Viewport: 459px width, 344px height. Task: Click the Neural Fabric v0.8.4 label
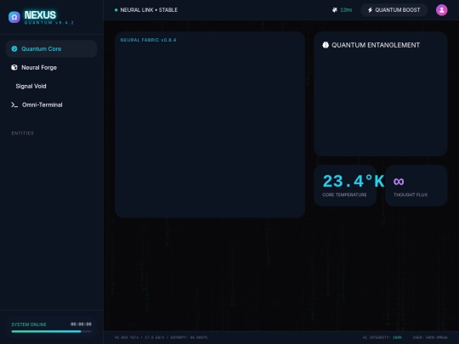(x=148, y=40)
